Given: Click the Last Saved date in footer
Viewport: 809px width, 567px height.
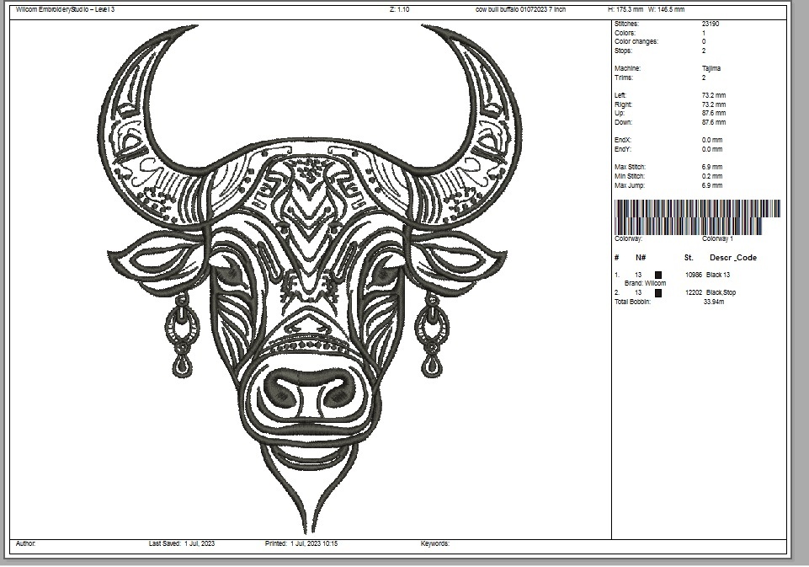Looking at the screenshot, I should point(182,543).
